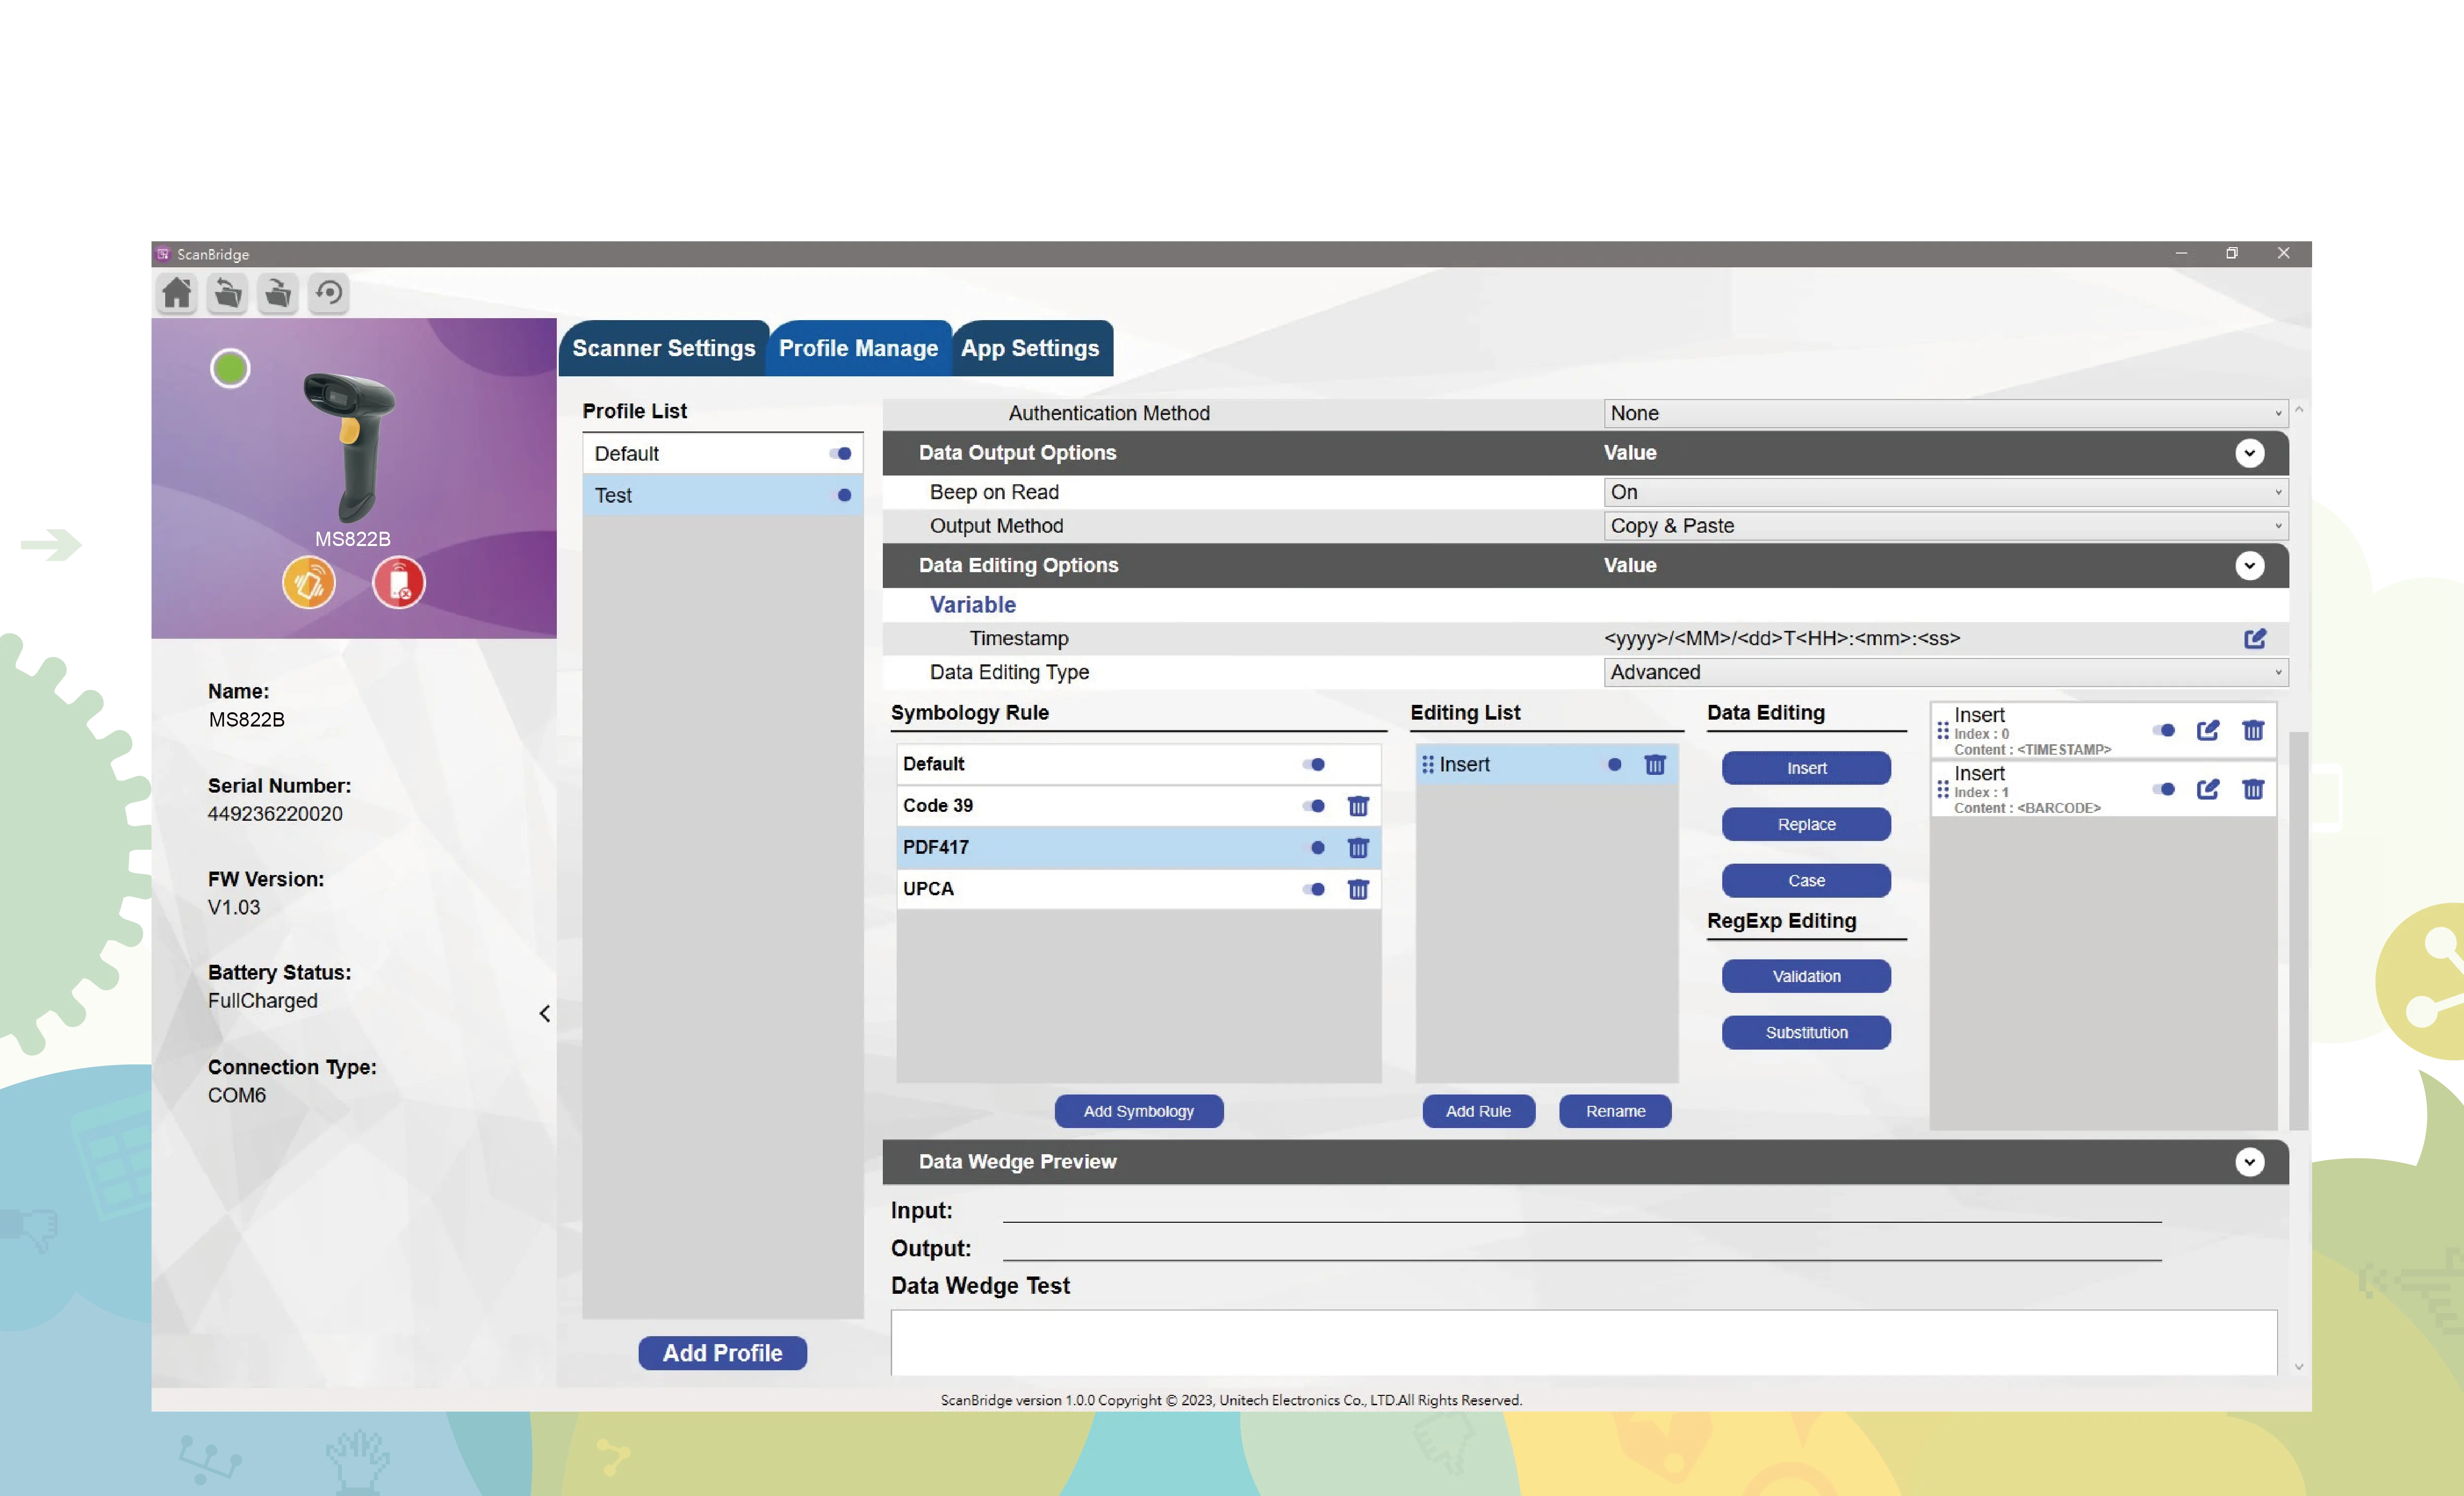Viewport: 2464px width, 1496px height.
Task: Click the Add Profile button
Action: tap(722, 1353)
